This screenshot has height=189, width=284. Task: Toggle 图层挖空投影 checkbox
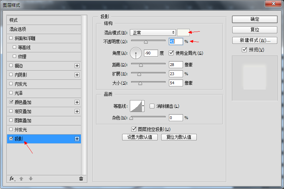click(134, 129)
